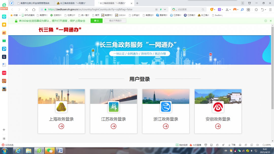Image resolution: width=274 pixels, height=154 pixels.
Task: Expand the 收藏 favorites dropdown arrow
Action: (x=20, y=15)
